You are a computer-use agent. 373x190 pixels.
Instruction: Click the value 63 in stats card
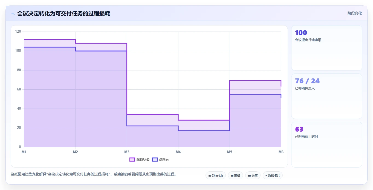[299, 129]
